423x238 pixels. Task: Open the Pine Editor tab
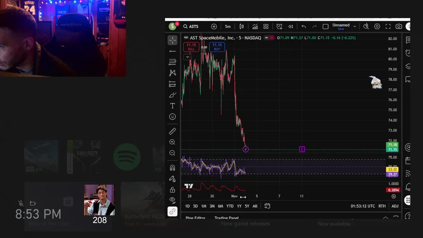coord(195,218)
